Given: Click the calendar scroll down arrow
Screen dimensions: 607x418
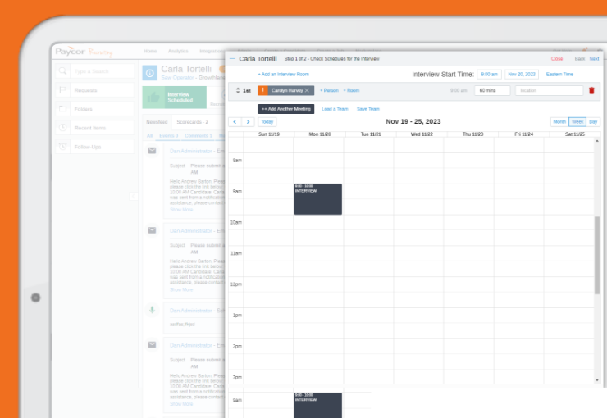Looking at the screenshot, I should coord(597,380).
